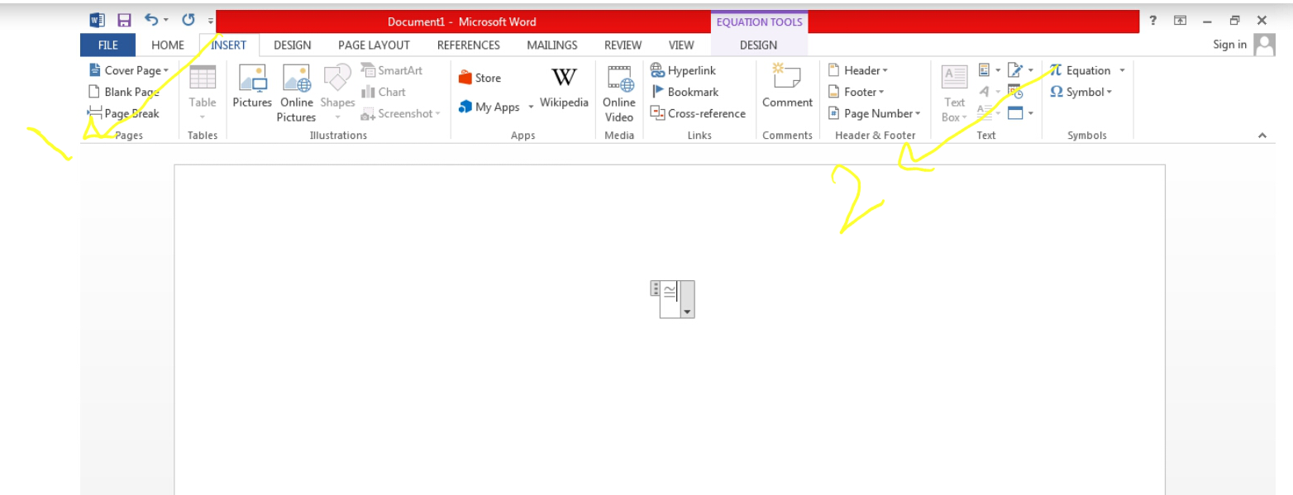1293x495 pixels.
Task: Insert Online Pictures
Action: tap(296, 93)
